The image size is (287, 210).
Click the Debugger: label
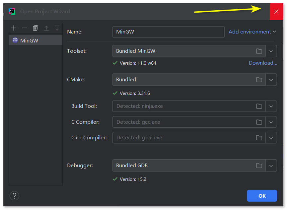tap(80, 166)
